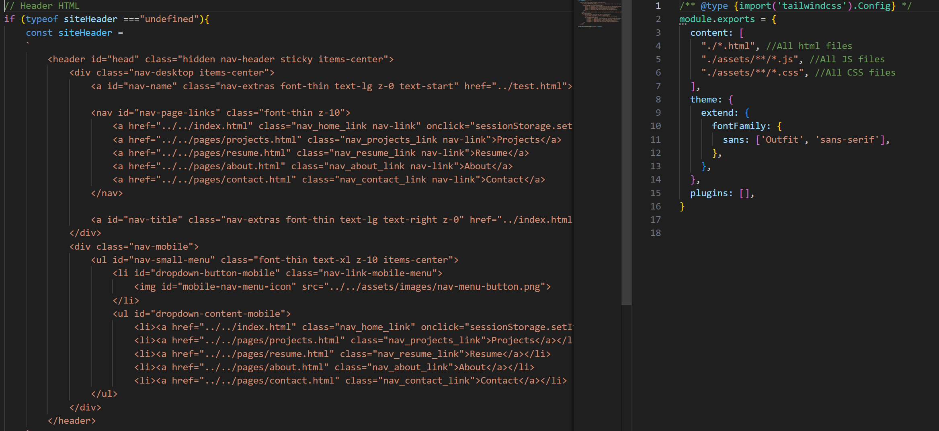Image resolution: width=939 pixels, height=431 pixels.
Task: Click the fontFamily property key
Action: [738, 126]
